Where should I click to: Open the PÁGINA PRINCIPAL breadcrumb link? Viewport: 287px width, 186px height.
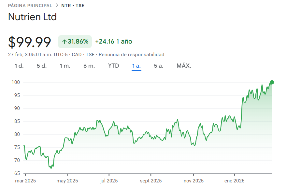(30, 6)
